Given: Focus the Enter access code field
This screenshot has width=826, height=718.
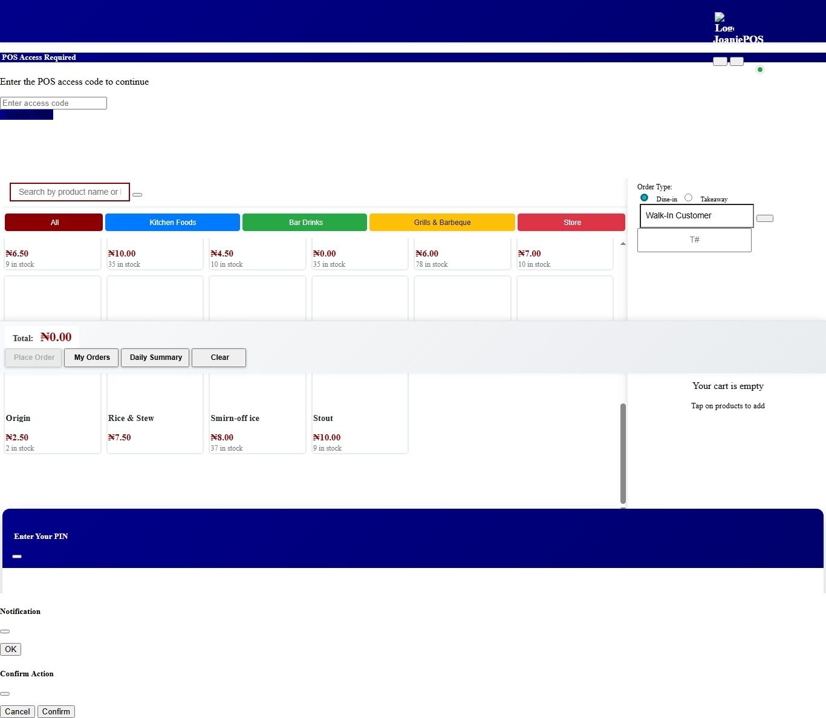Looking at the screenshot, I should pyautogui.click(x=53, y=103).
